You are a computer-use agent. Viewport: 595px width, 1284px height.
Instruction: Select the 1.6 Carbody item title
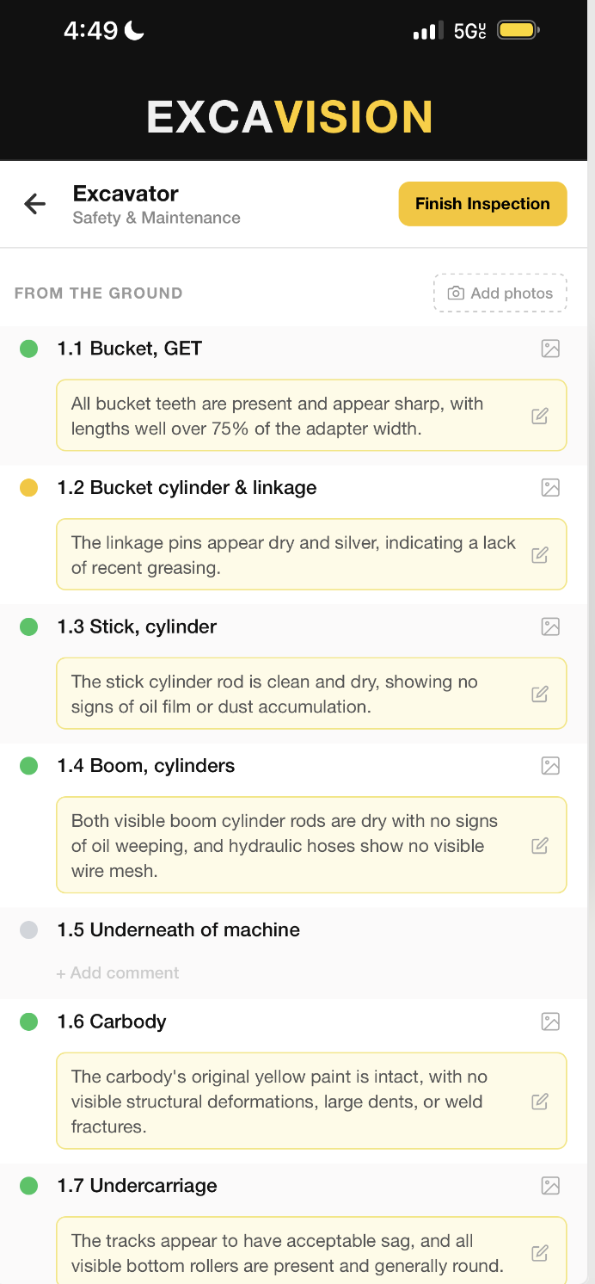point(111,1022)
